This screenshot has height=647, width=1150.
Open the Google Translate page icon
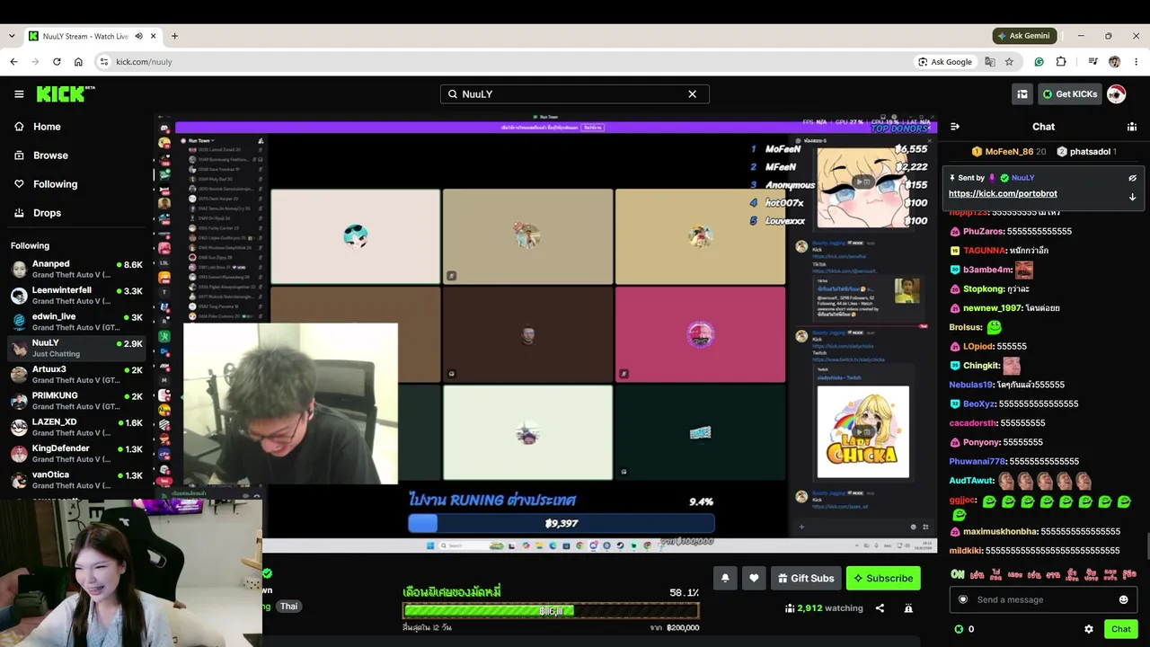click(989, 62)
